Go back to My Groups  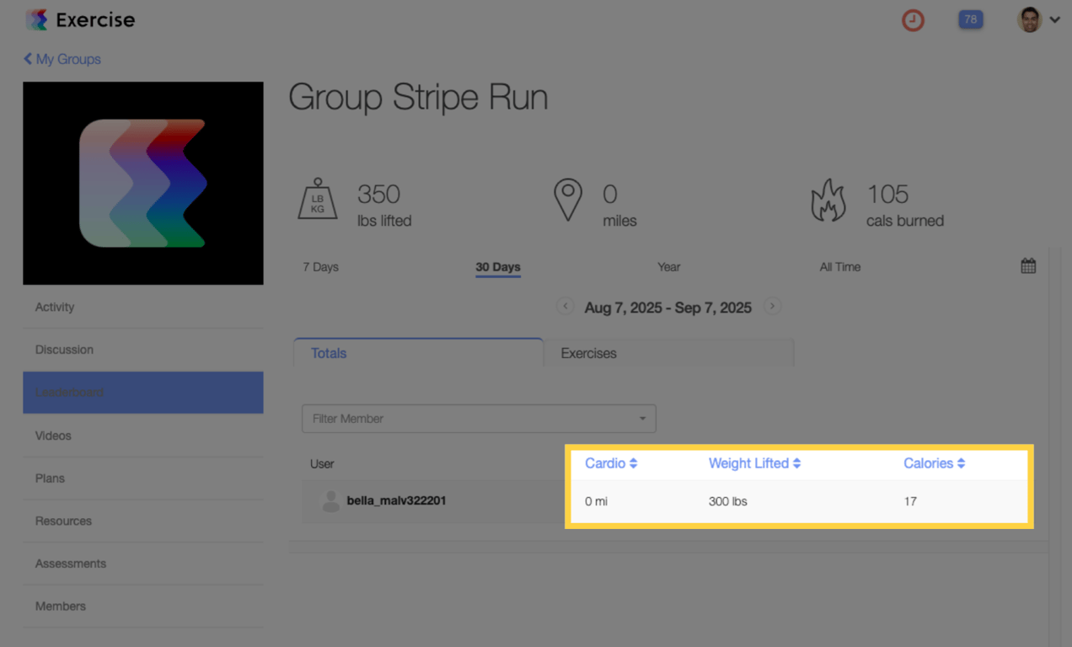pyautogui.click(x=62, y=59)
